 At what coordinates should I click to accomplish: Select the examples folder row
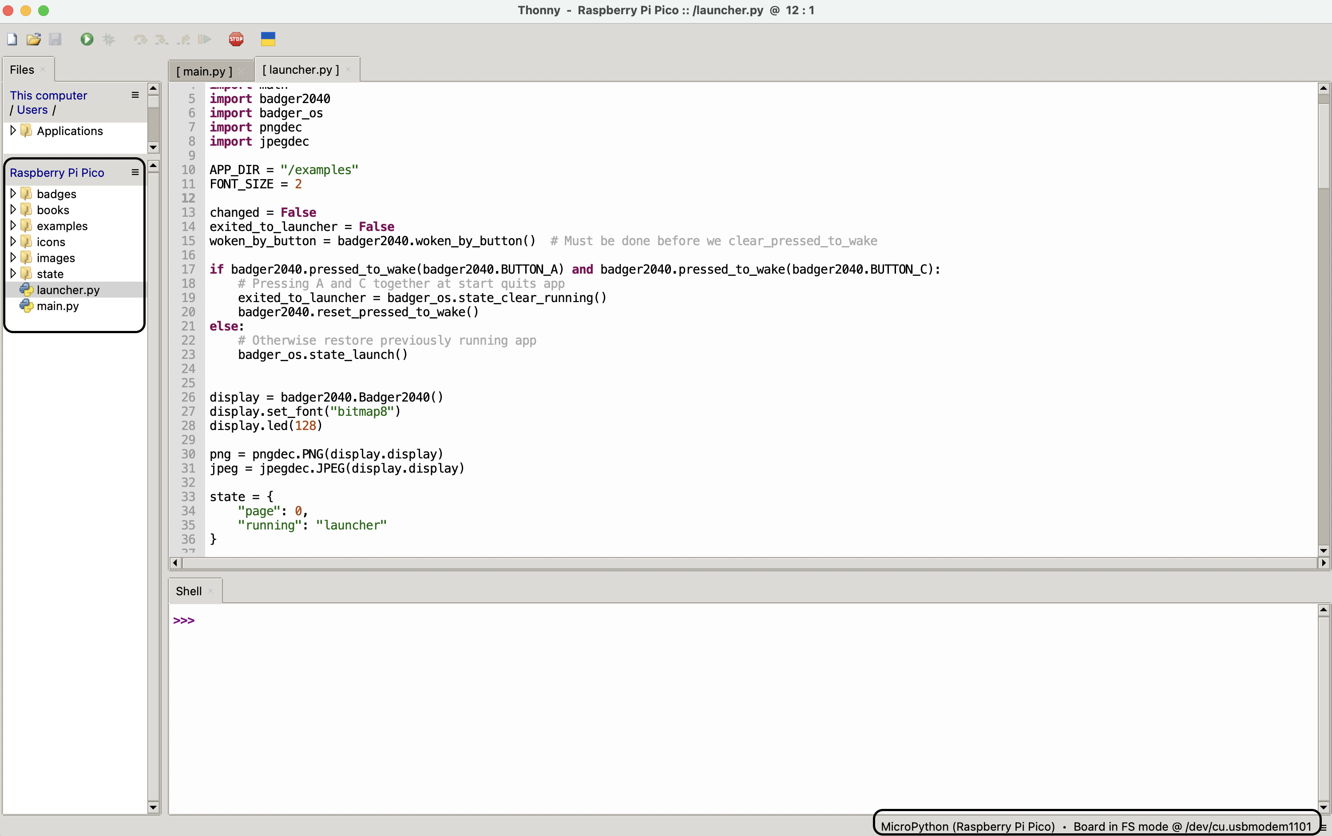pyautogui.click(x=75, y=226)
